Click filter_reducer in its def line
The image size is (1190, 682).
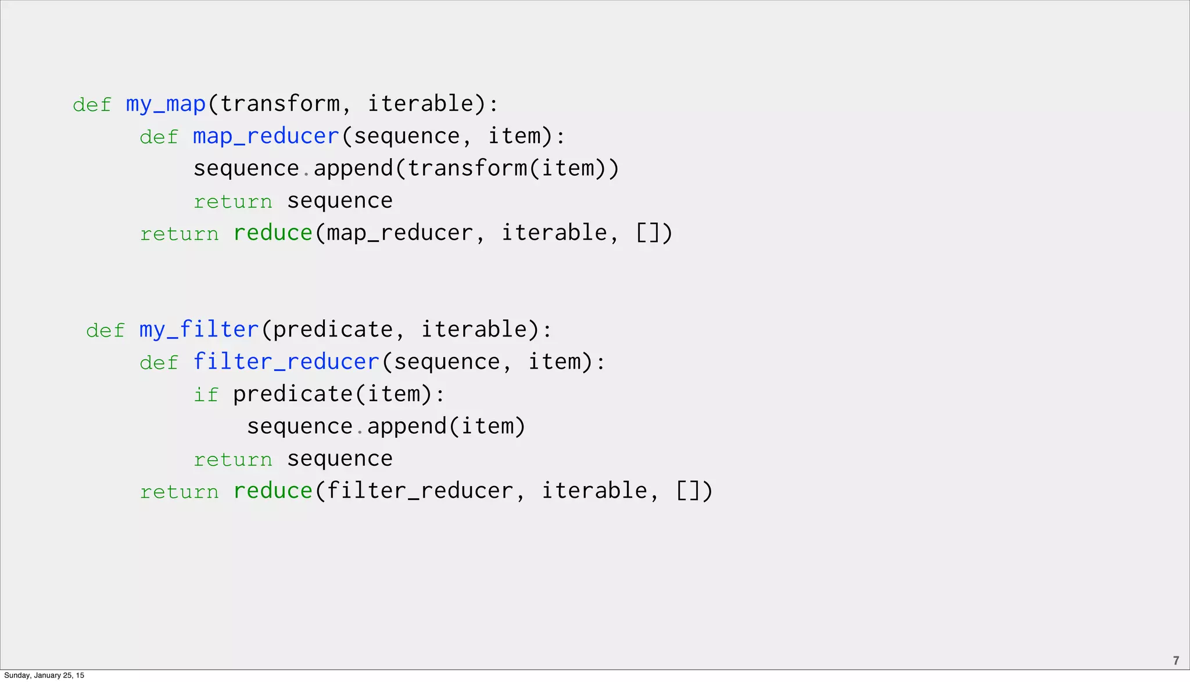pyautogui.click(x=286, y=362)
